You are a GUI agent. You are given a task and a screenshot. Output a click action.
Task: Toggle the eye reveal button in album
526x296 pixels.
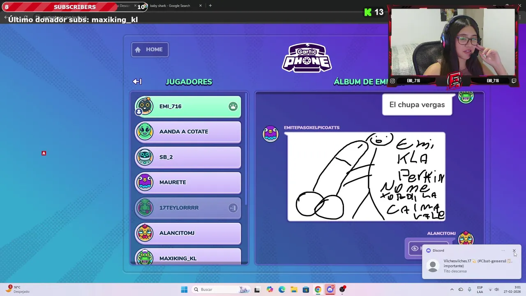[415, 248]
